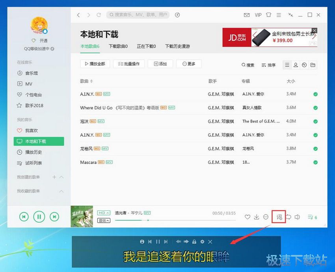Change the loop playback mode icon

[288, 217]
